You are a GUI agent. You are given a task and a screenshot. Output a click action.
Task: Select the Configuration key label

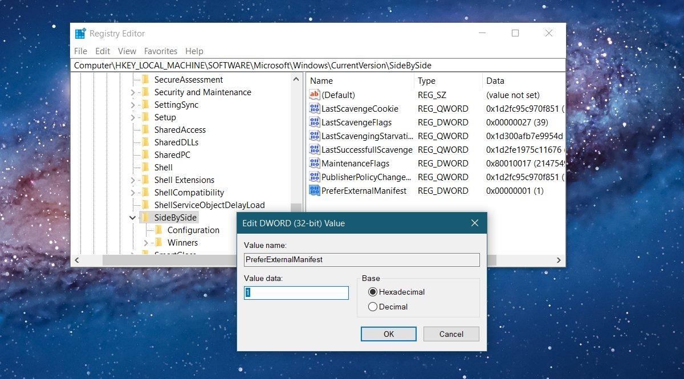(x=193, y=230)
